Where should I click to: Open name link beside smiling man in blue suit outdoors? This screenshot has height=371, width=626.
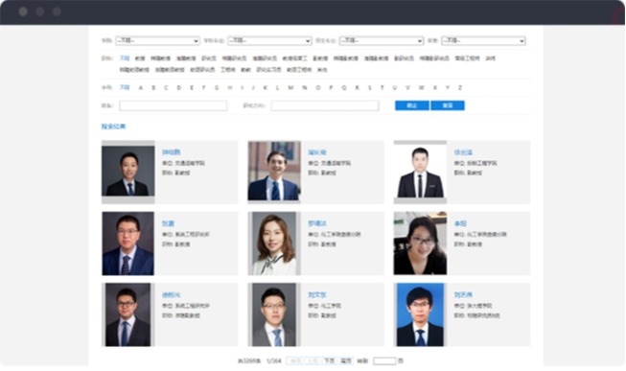click(x=317, y=152)
